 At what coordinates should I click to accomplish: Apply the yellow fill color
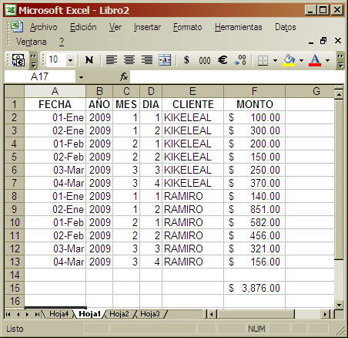pos(289,60)
